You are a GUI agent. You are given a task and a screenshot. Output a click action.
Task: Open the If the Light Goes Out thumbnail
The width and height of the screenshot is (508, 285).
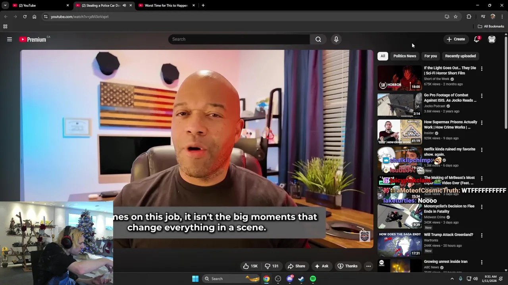pyautogui.click(x=400, y=78)
